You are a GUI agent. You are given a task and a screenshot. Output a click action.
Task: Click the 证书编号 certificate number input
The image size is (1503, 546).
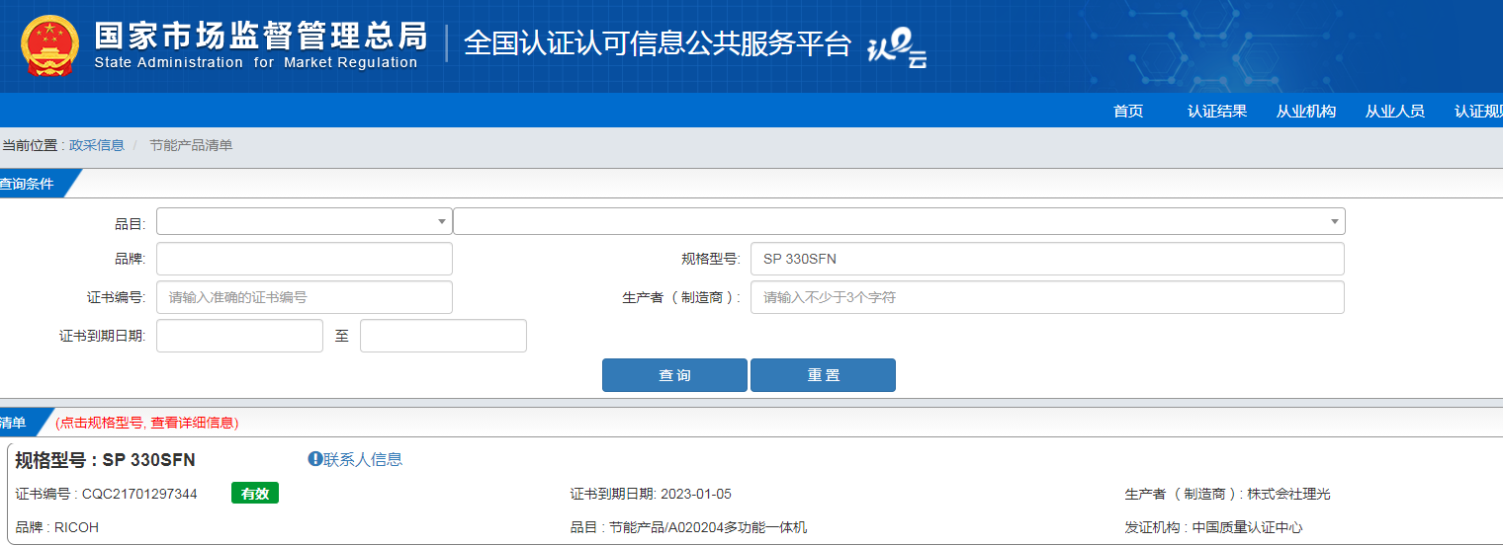tap(304, 297)
